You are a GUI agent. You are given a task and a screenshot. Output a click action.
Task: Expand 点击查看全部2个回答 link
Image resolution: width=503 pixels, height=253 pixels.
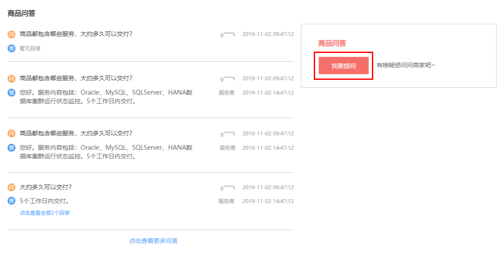coord(45,213)
